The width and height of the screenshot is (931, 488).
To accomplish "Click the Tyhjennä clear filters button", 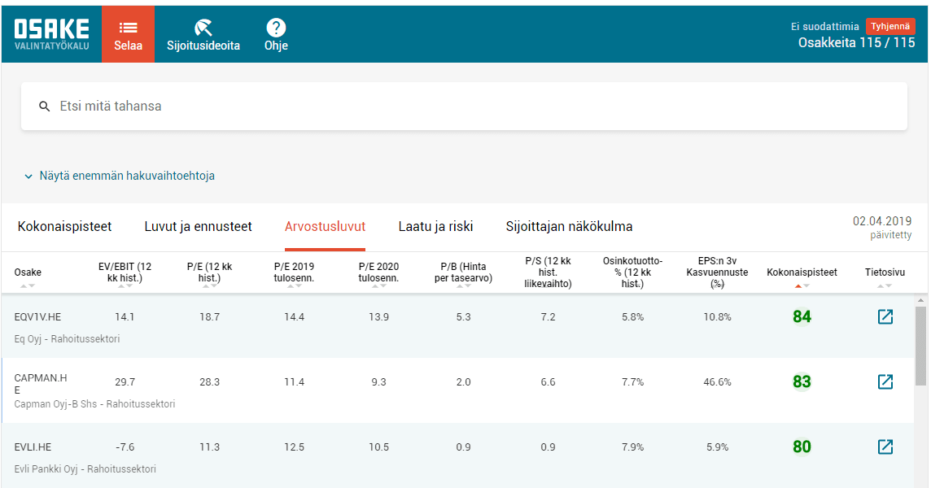I will coord(890,26).
